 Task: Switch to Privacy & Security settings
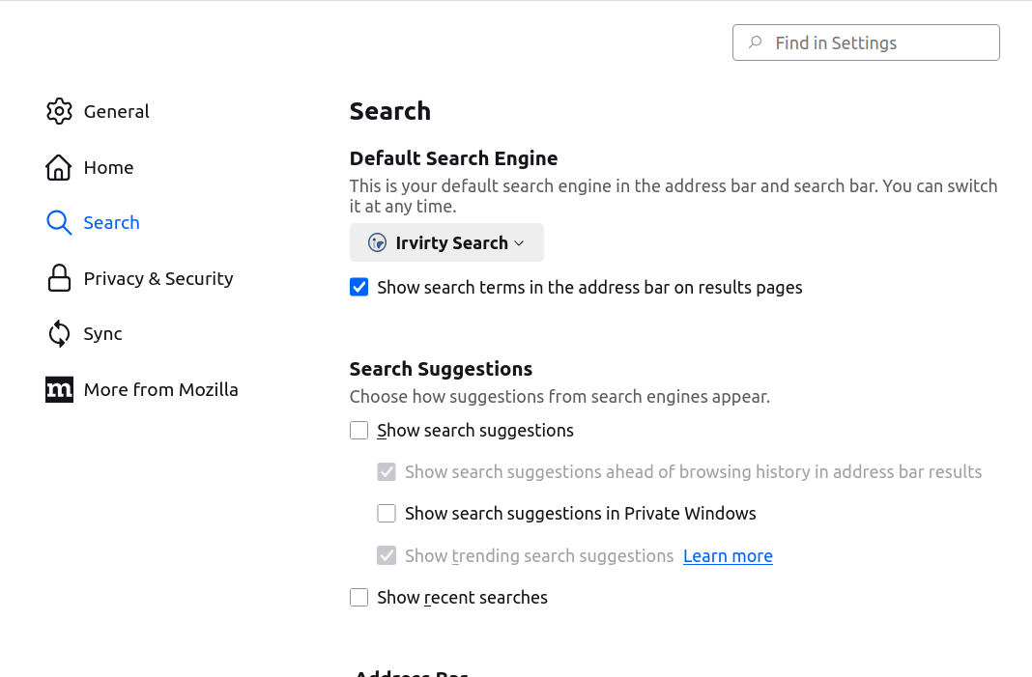158,278
